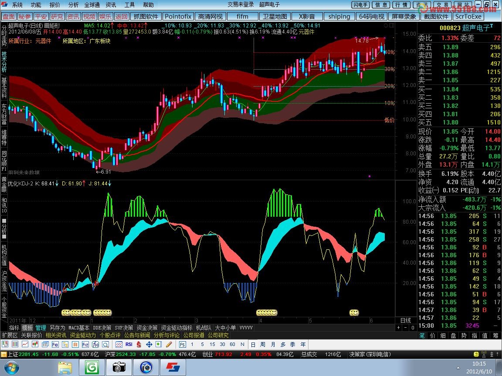Click the RSI indicator icon in toolbar
The height and width of the screenshot is (376, 502).
coord(129,344)
